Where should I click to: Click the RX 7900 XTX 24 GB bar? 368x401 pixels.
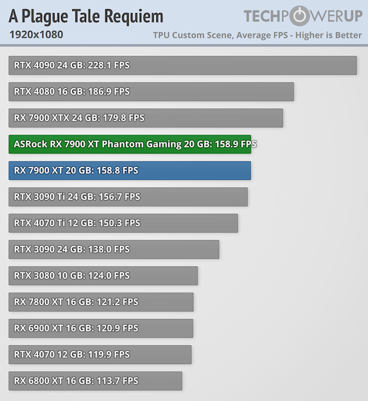[x=146, y=118]
